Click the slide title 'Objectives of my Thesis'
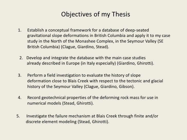Image resolution: width=187 pixels, height=140 pixels. coord(96,14)
